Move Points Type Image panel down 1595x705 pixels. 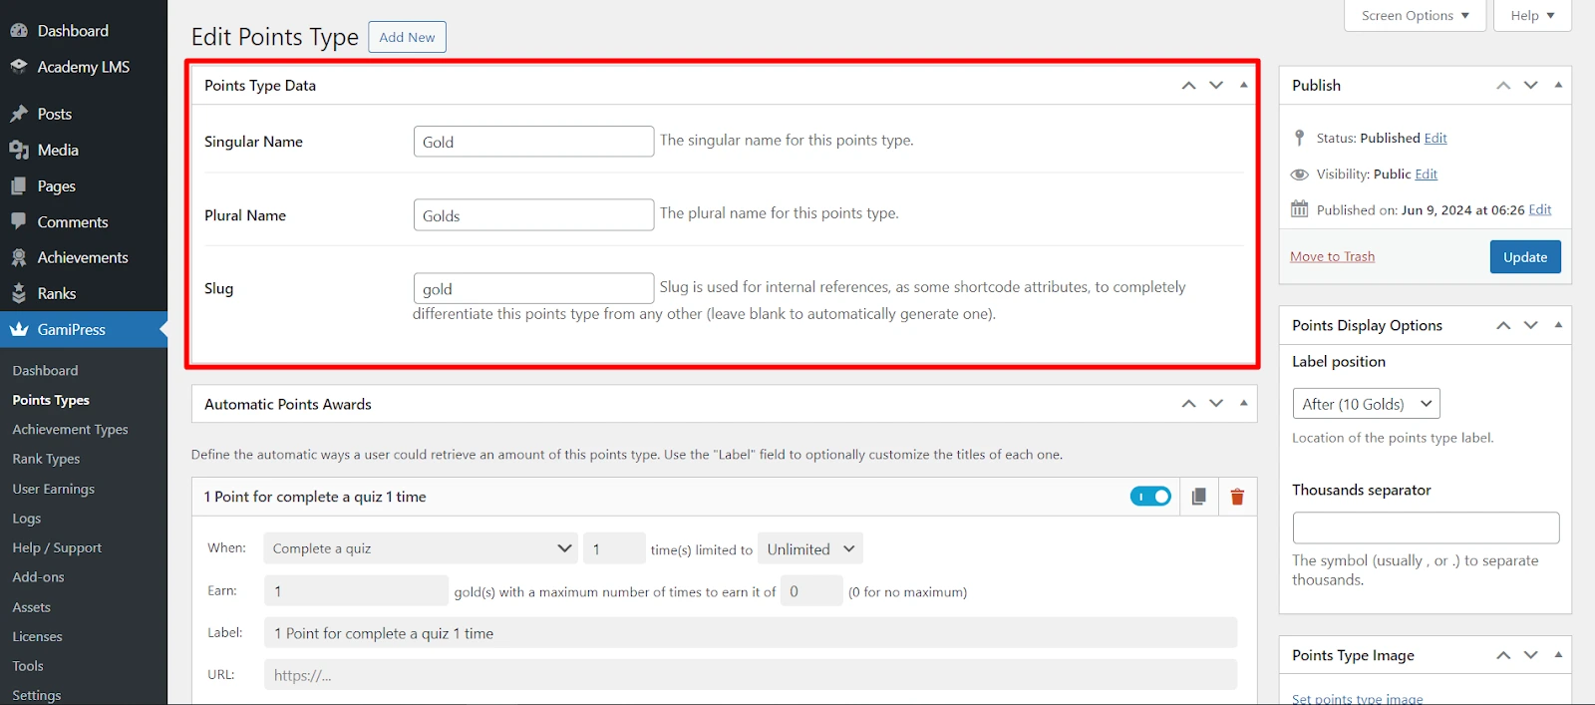1531,655
